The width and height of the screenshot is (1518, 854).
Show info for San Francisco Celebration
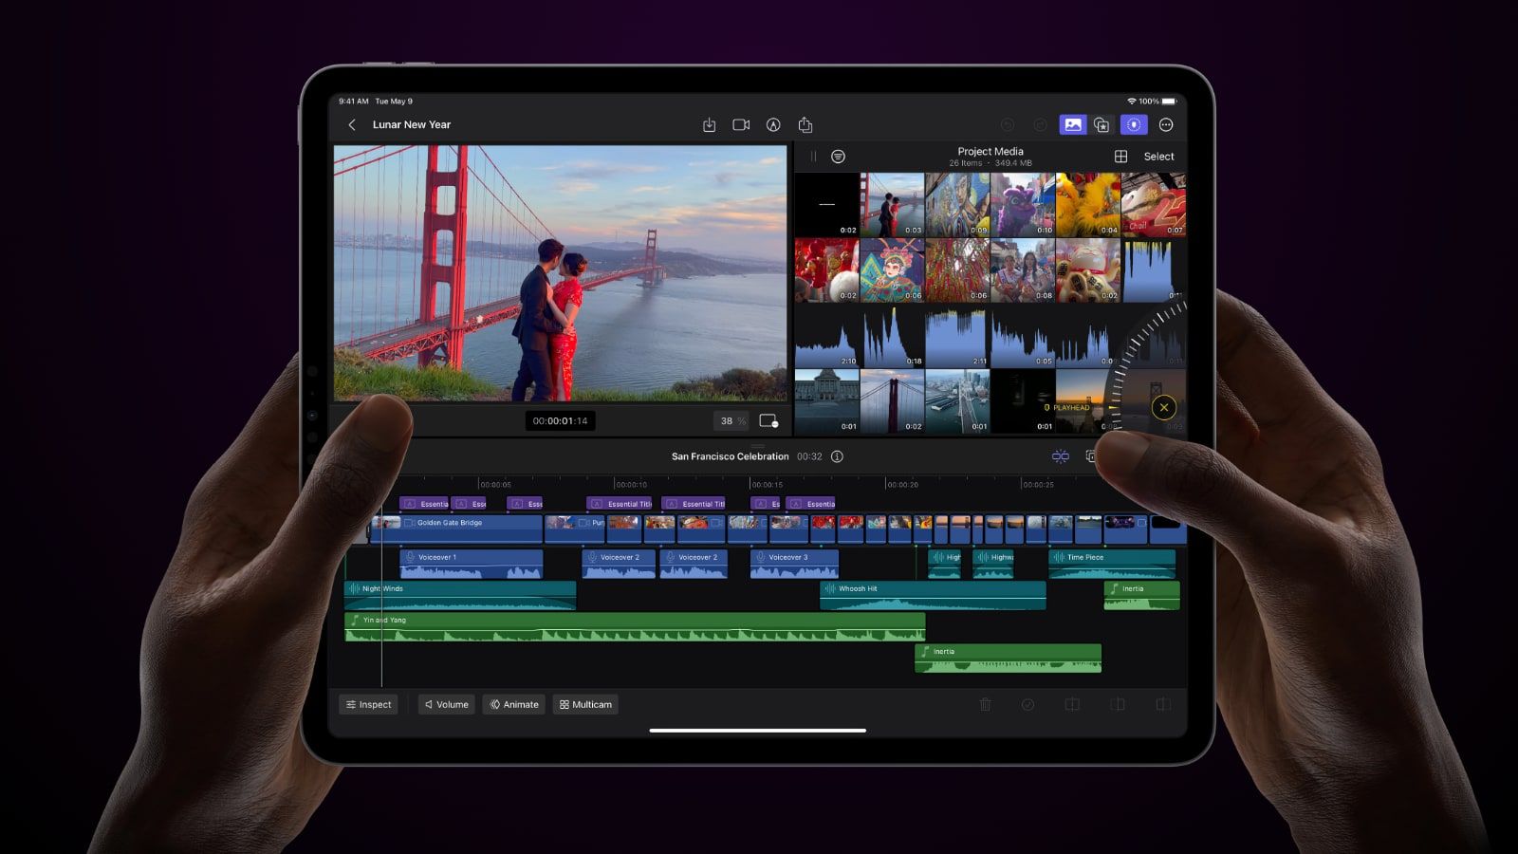[x=837, y=456]
